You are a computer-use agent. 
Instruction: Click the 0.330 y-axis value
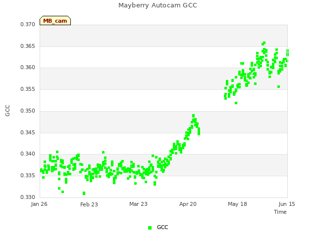(x=28, y=197)
